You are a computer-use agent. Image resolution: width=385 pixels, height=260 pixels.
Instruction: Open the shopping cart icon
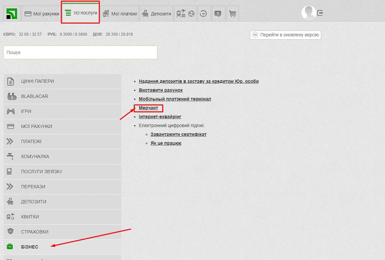tap(232, 14)
